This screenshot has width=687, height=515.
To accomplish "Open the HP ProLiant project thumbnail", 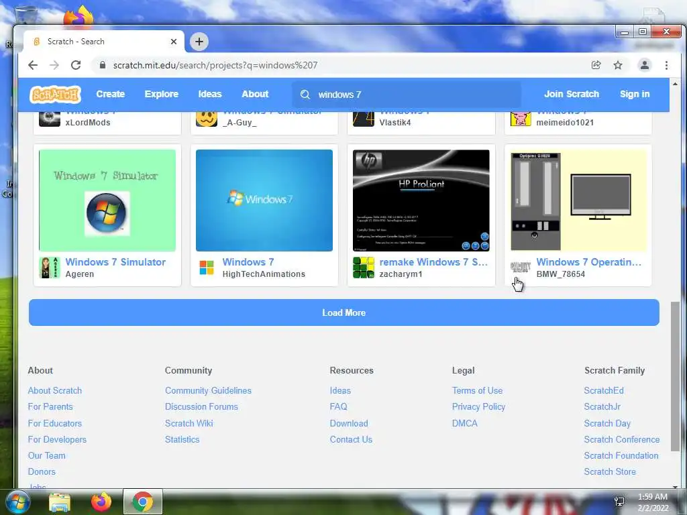I will click(x=421, y=201).
